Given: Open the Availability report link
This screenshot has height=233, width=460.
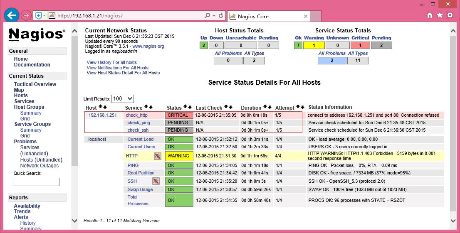Looking at the screenshot, I should point(27,206).
